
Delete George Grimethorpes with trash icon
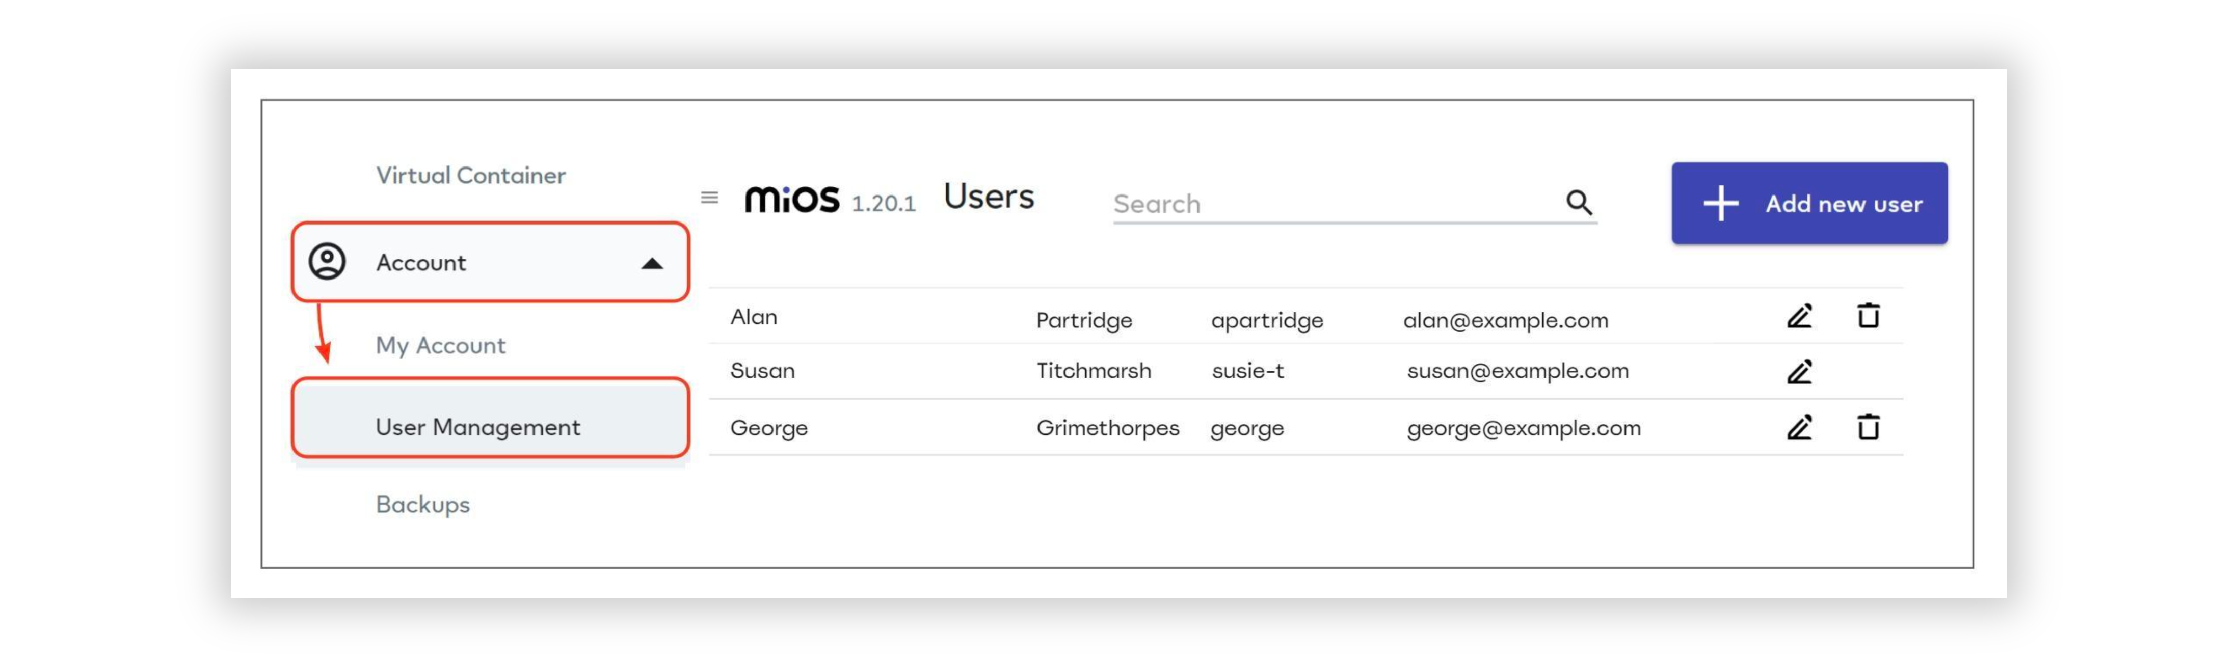coord(1868,427)
